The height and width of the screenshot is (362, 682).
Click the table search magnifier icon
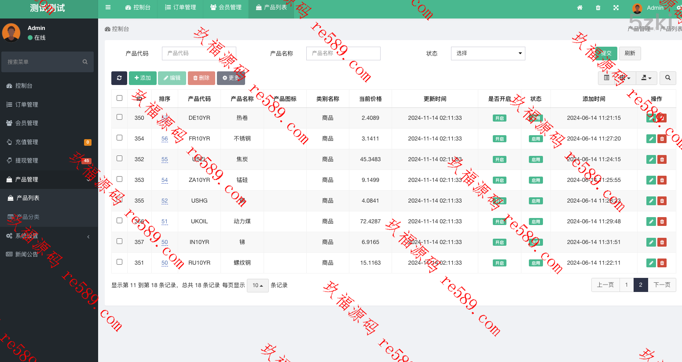click(x=667, y=78)
